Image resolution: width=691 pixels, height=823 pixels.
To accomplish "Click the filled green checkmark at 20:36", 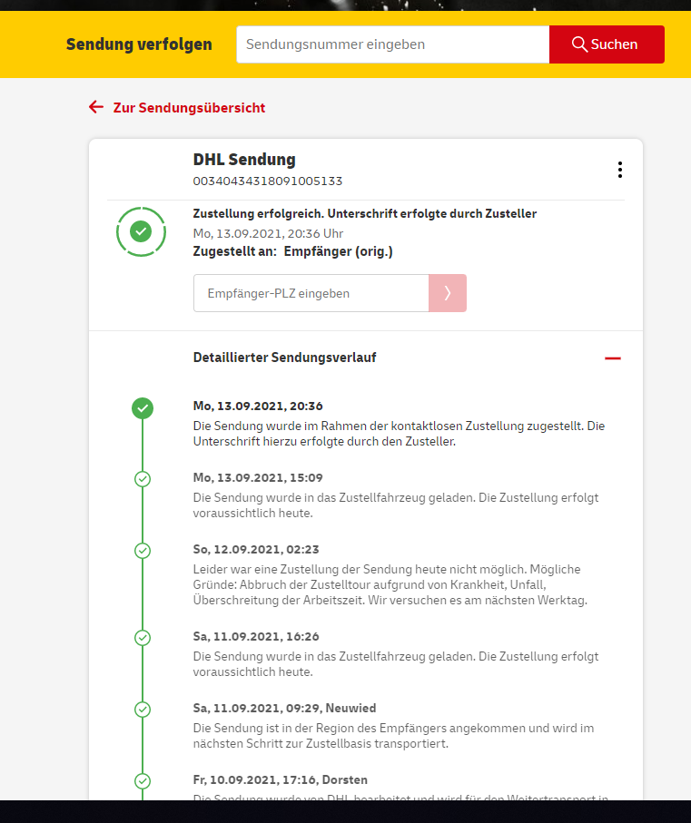I will [142, 408].
